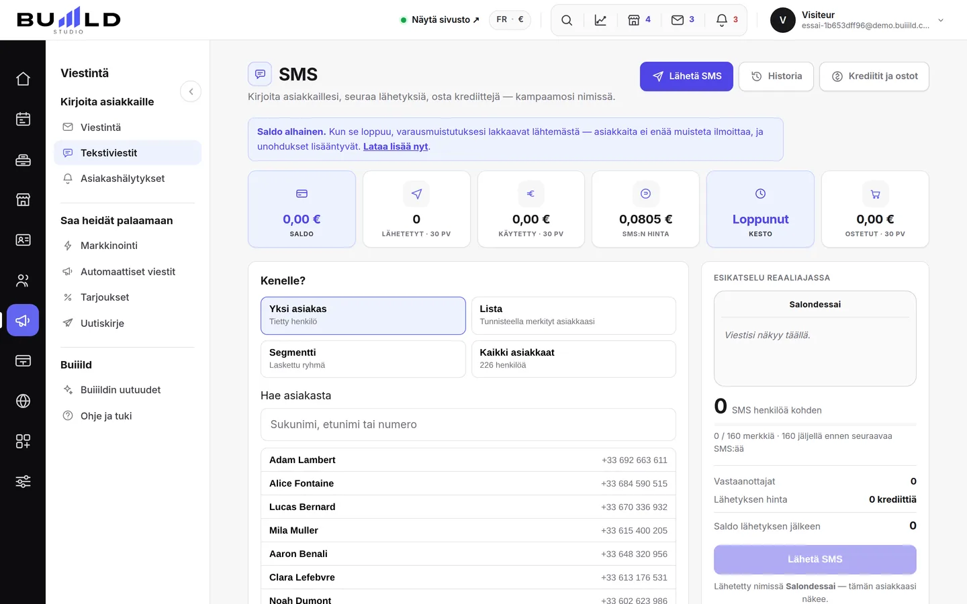
Task: Select the Kaikki asiakkaat recipient option
Action: tap(573, 359)
